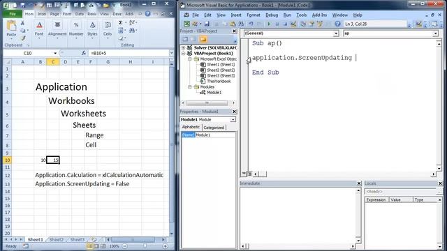The width and height of the screenshot is (447, 251).
Task: Click the Fill icon in Excel Editing group
Action: tap(121, 30)
